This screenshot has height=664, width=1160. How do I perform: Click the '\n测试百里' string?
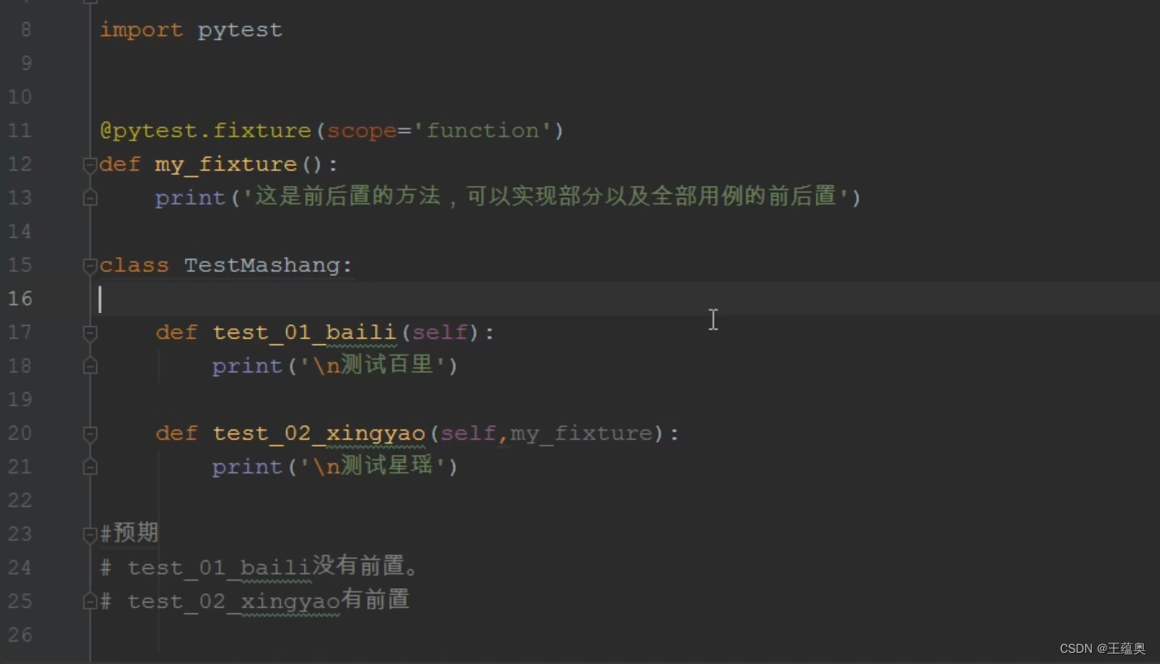pyautogui.click(x=373, y=366)
